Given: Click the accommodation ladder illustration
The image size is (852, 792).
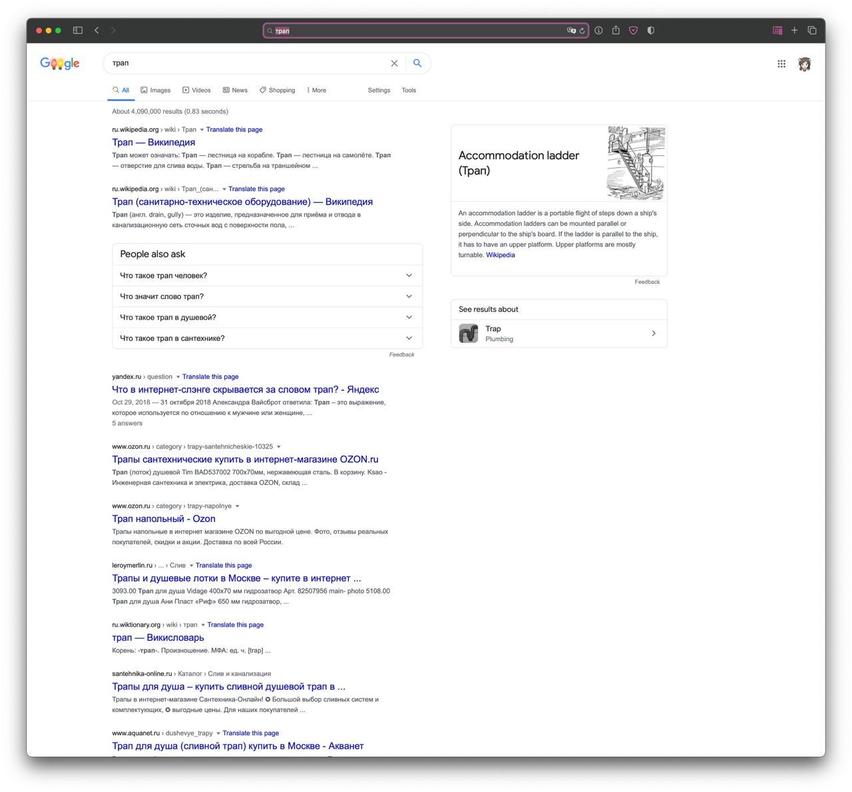Looking at the screenshot, I should [636, 163].
